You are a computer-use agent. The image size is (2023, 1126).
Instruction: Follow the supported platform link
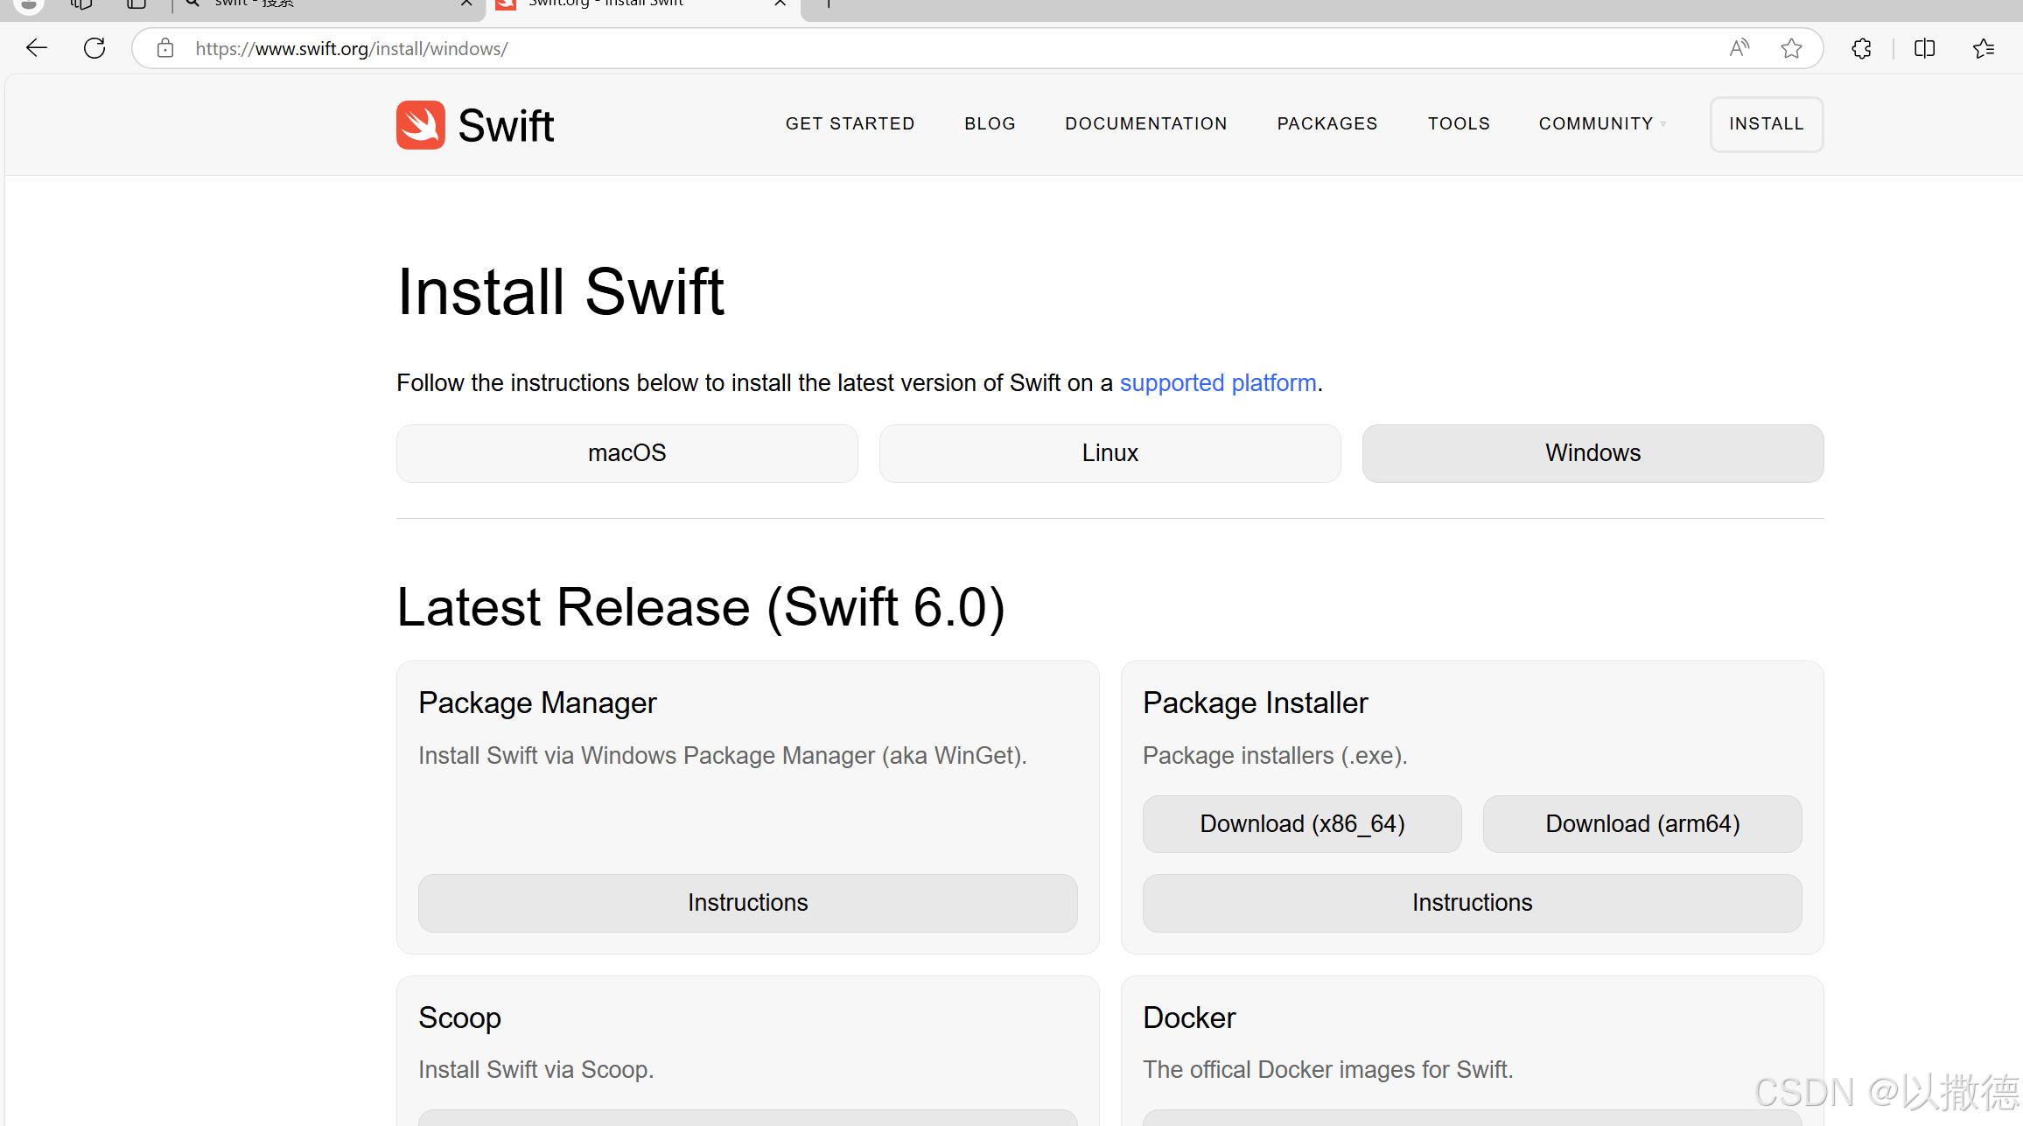tap(1217, 383)
